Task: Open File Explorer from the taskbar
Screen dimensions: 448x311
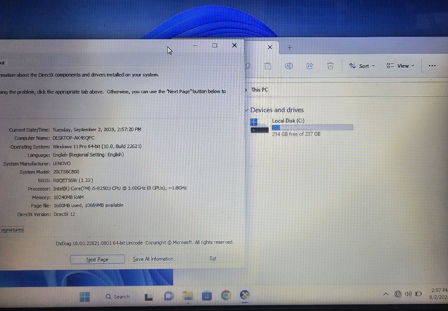Action: tap(188, 296)
